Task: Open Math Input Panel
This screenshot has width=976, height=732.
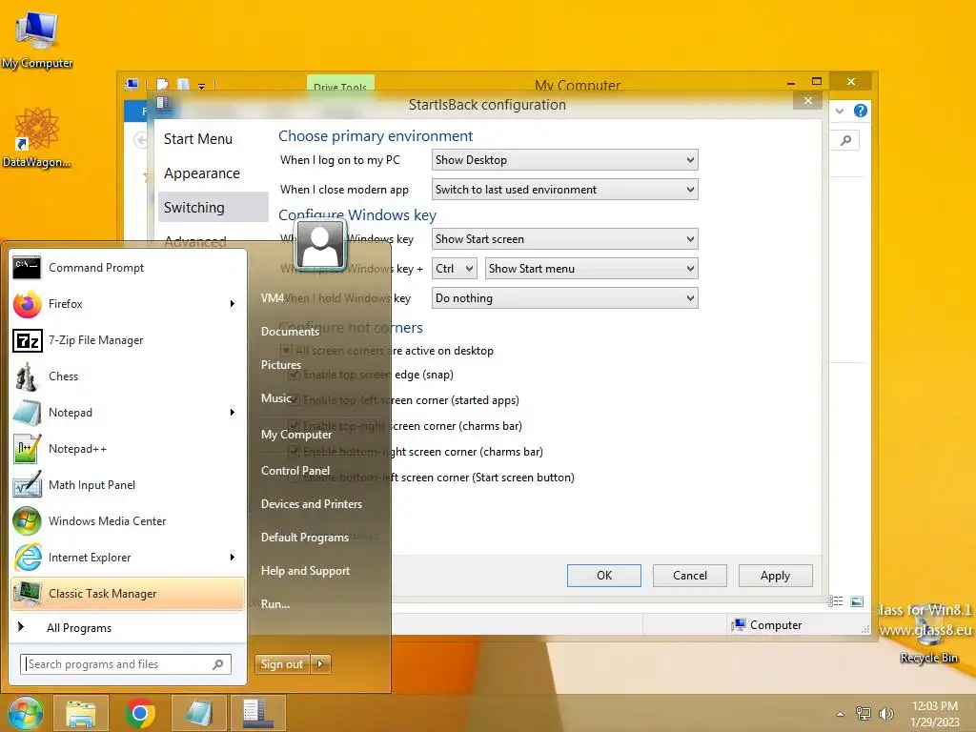Action: click(x=128, y=485)
